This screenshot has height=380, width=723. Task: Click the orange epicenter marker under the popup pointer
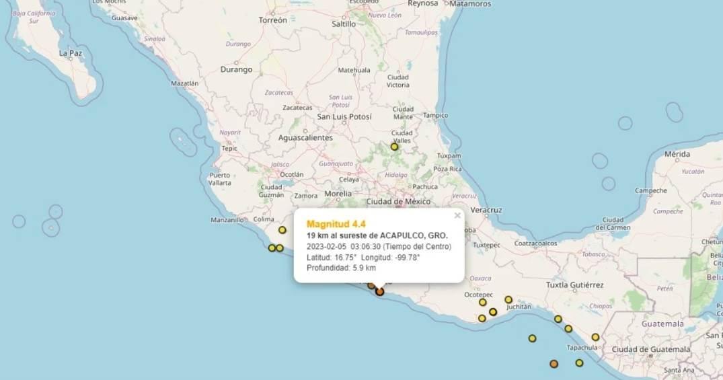[380, 291]
